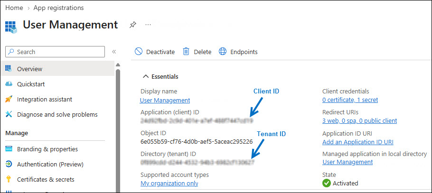Image resolution: width=432 pixels, height=193 pixels.
Task: Collapse the sidebar with double chevron
Action: tap(114, 52)
